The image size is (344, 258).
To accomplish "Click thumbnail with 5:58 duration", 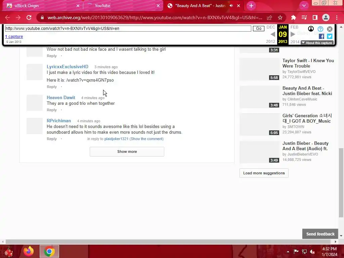I will [259, 69].
